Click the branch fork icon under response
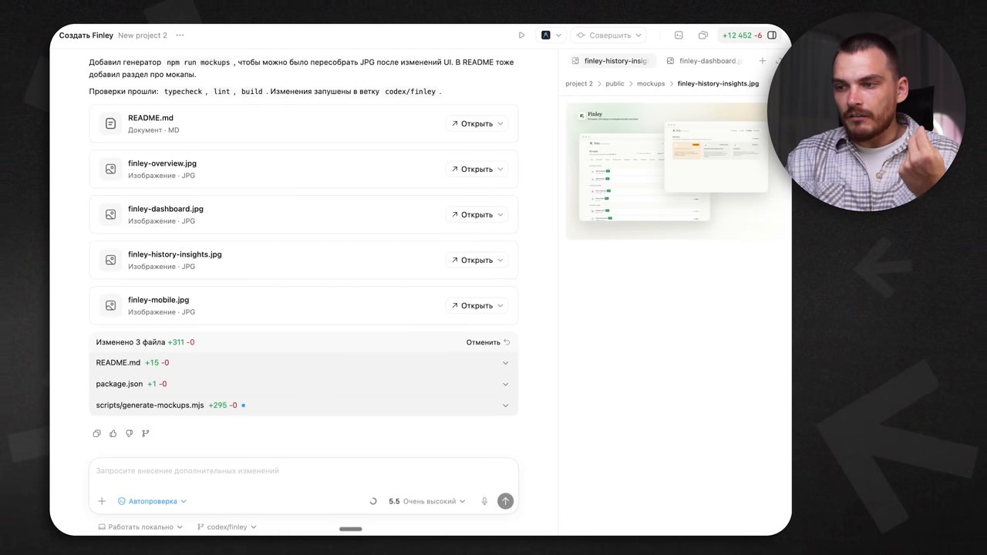Screen dimensions: 987x555 click(146, 433)
